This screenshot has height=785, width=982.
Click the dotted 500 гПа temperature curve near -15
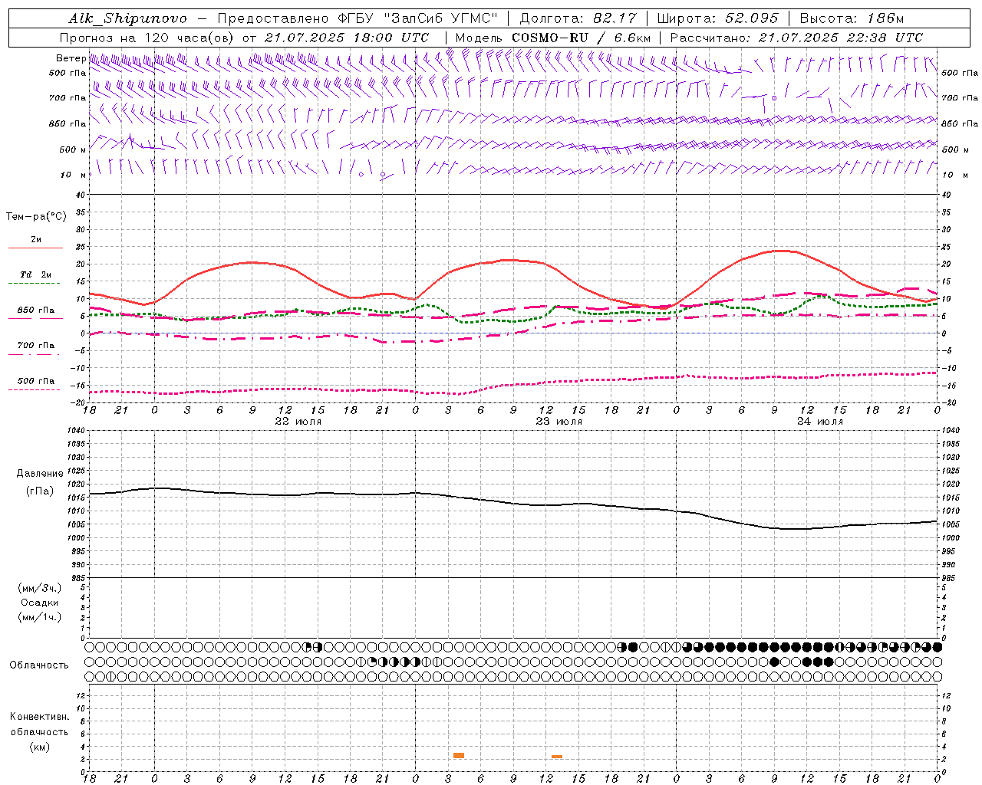pos(513,385)
